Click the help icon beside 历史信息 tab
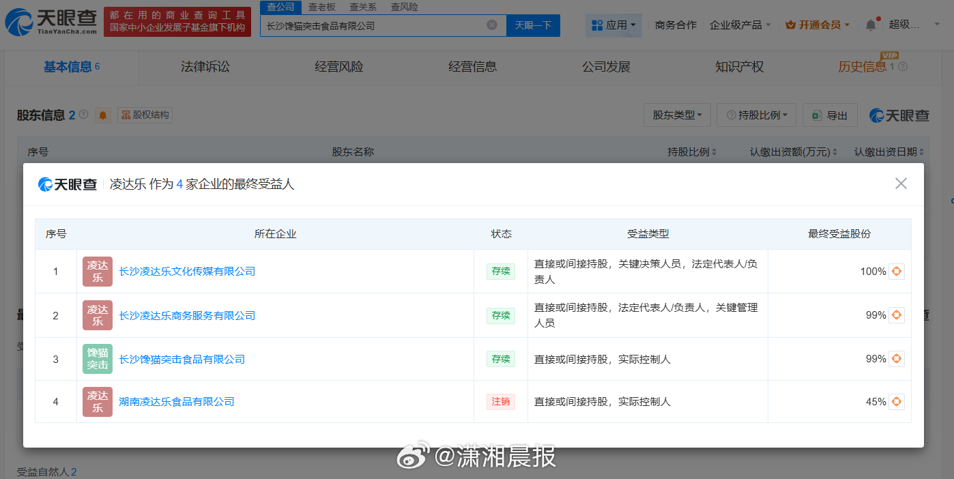 coord(903,67)
